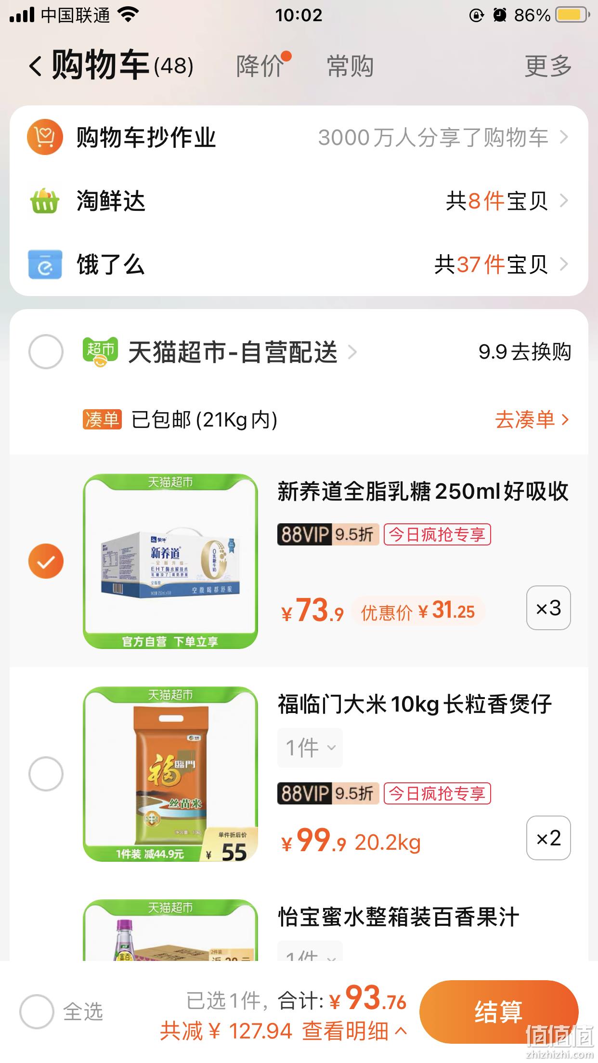Follow the 去凑单 link
This screenshot has width=598, height=1063.
tap(532, 420)
